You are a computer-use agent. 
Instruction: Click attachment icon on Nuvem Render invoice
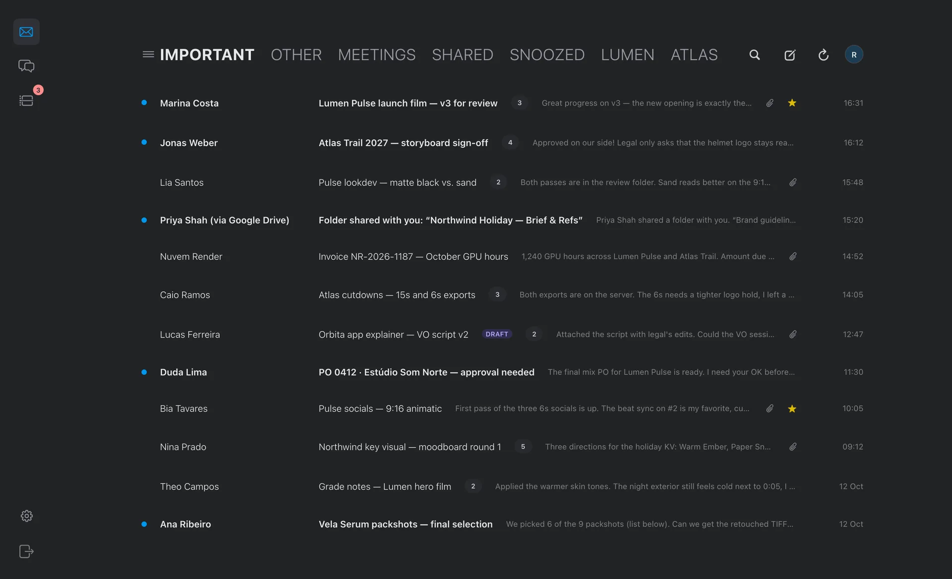[793, 256]
